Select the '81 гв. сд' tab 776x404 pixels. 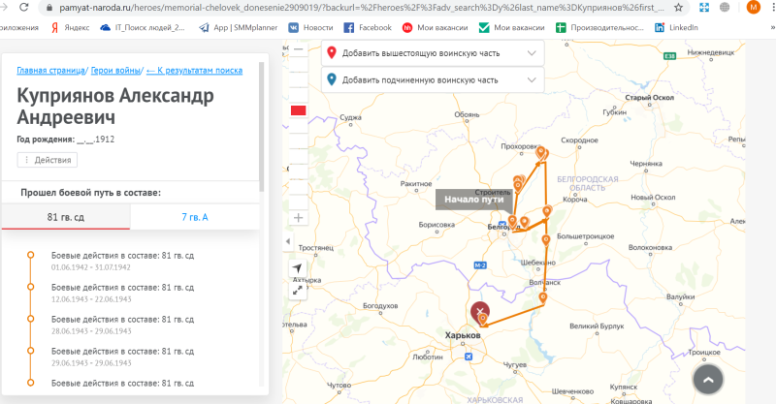(x=66, y=217)
